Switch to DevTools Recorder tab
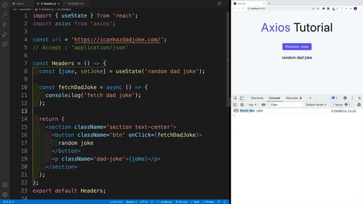 [294, 98]
